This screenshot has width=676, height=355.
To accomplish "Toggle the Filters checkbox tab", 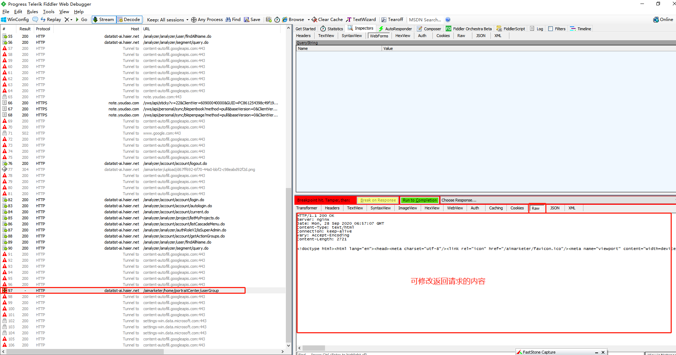I will click(x=557, y=29).
